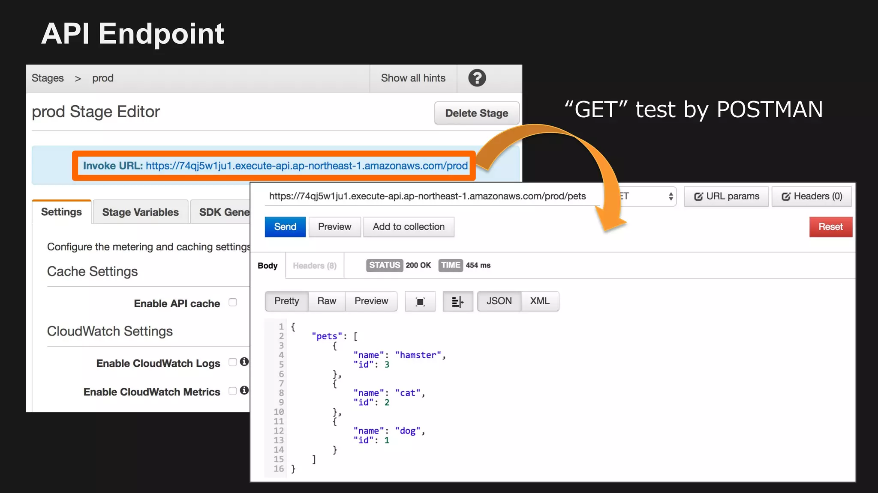Click Add to collection button

tap(409, 227)
